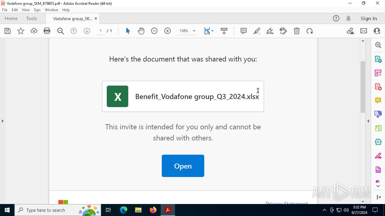Expand the left navigation pane
Screen dimensions: 385x216
pos(2,121)
